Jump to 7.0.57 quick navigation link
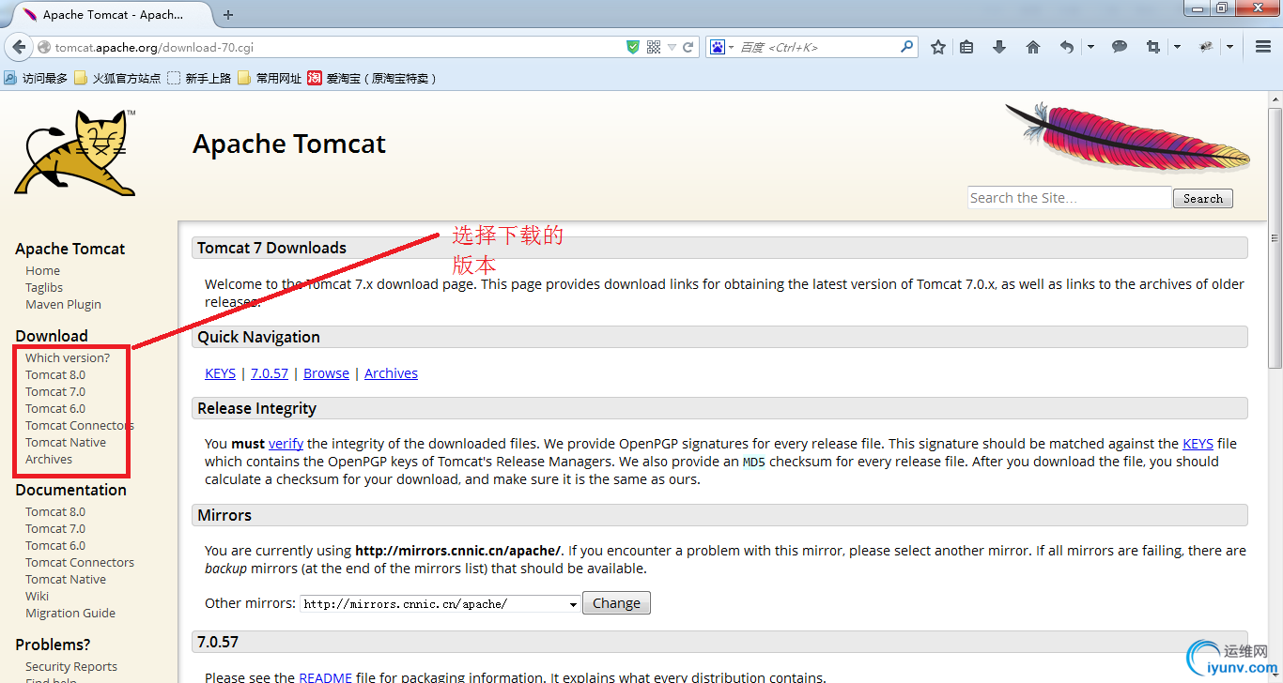The height and width of the screenshot is (683, 1283). (x=270, y=373)
